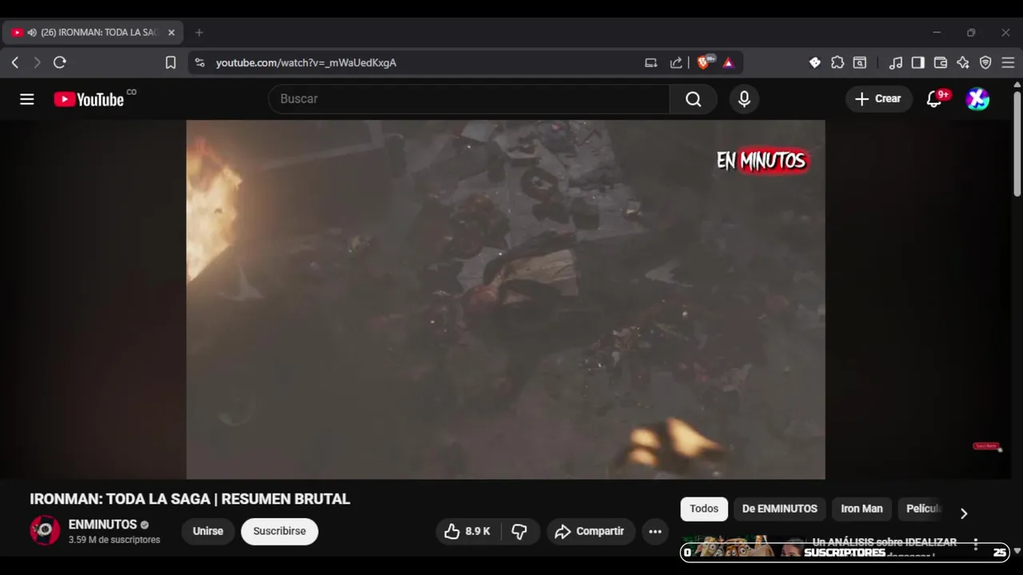Click the install app icon in address bar
The height and width of the screenshot is (575, 1023).
[x=651, y=62]
